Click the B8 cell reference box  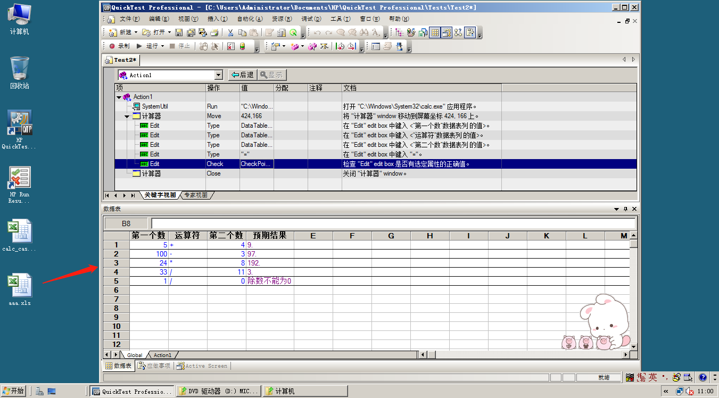[126, 223]
